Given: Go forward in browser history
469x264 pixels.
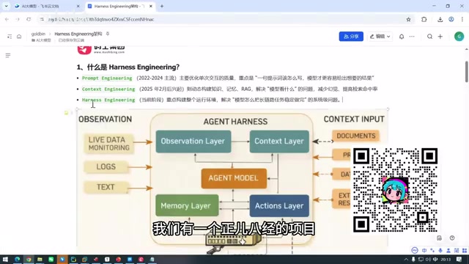Looking at the screenshot, I should click(18, 20).
